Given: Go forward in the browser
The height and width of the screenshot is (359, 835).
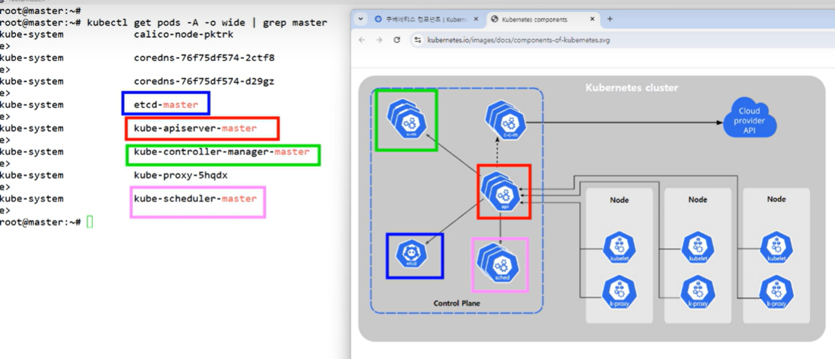Looking at the screenshot, I should [x=379, y=40].
